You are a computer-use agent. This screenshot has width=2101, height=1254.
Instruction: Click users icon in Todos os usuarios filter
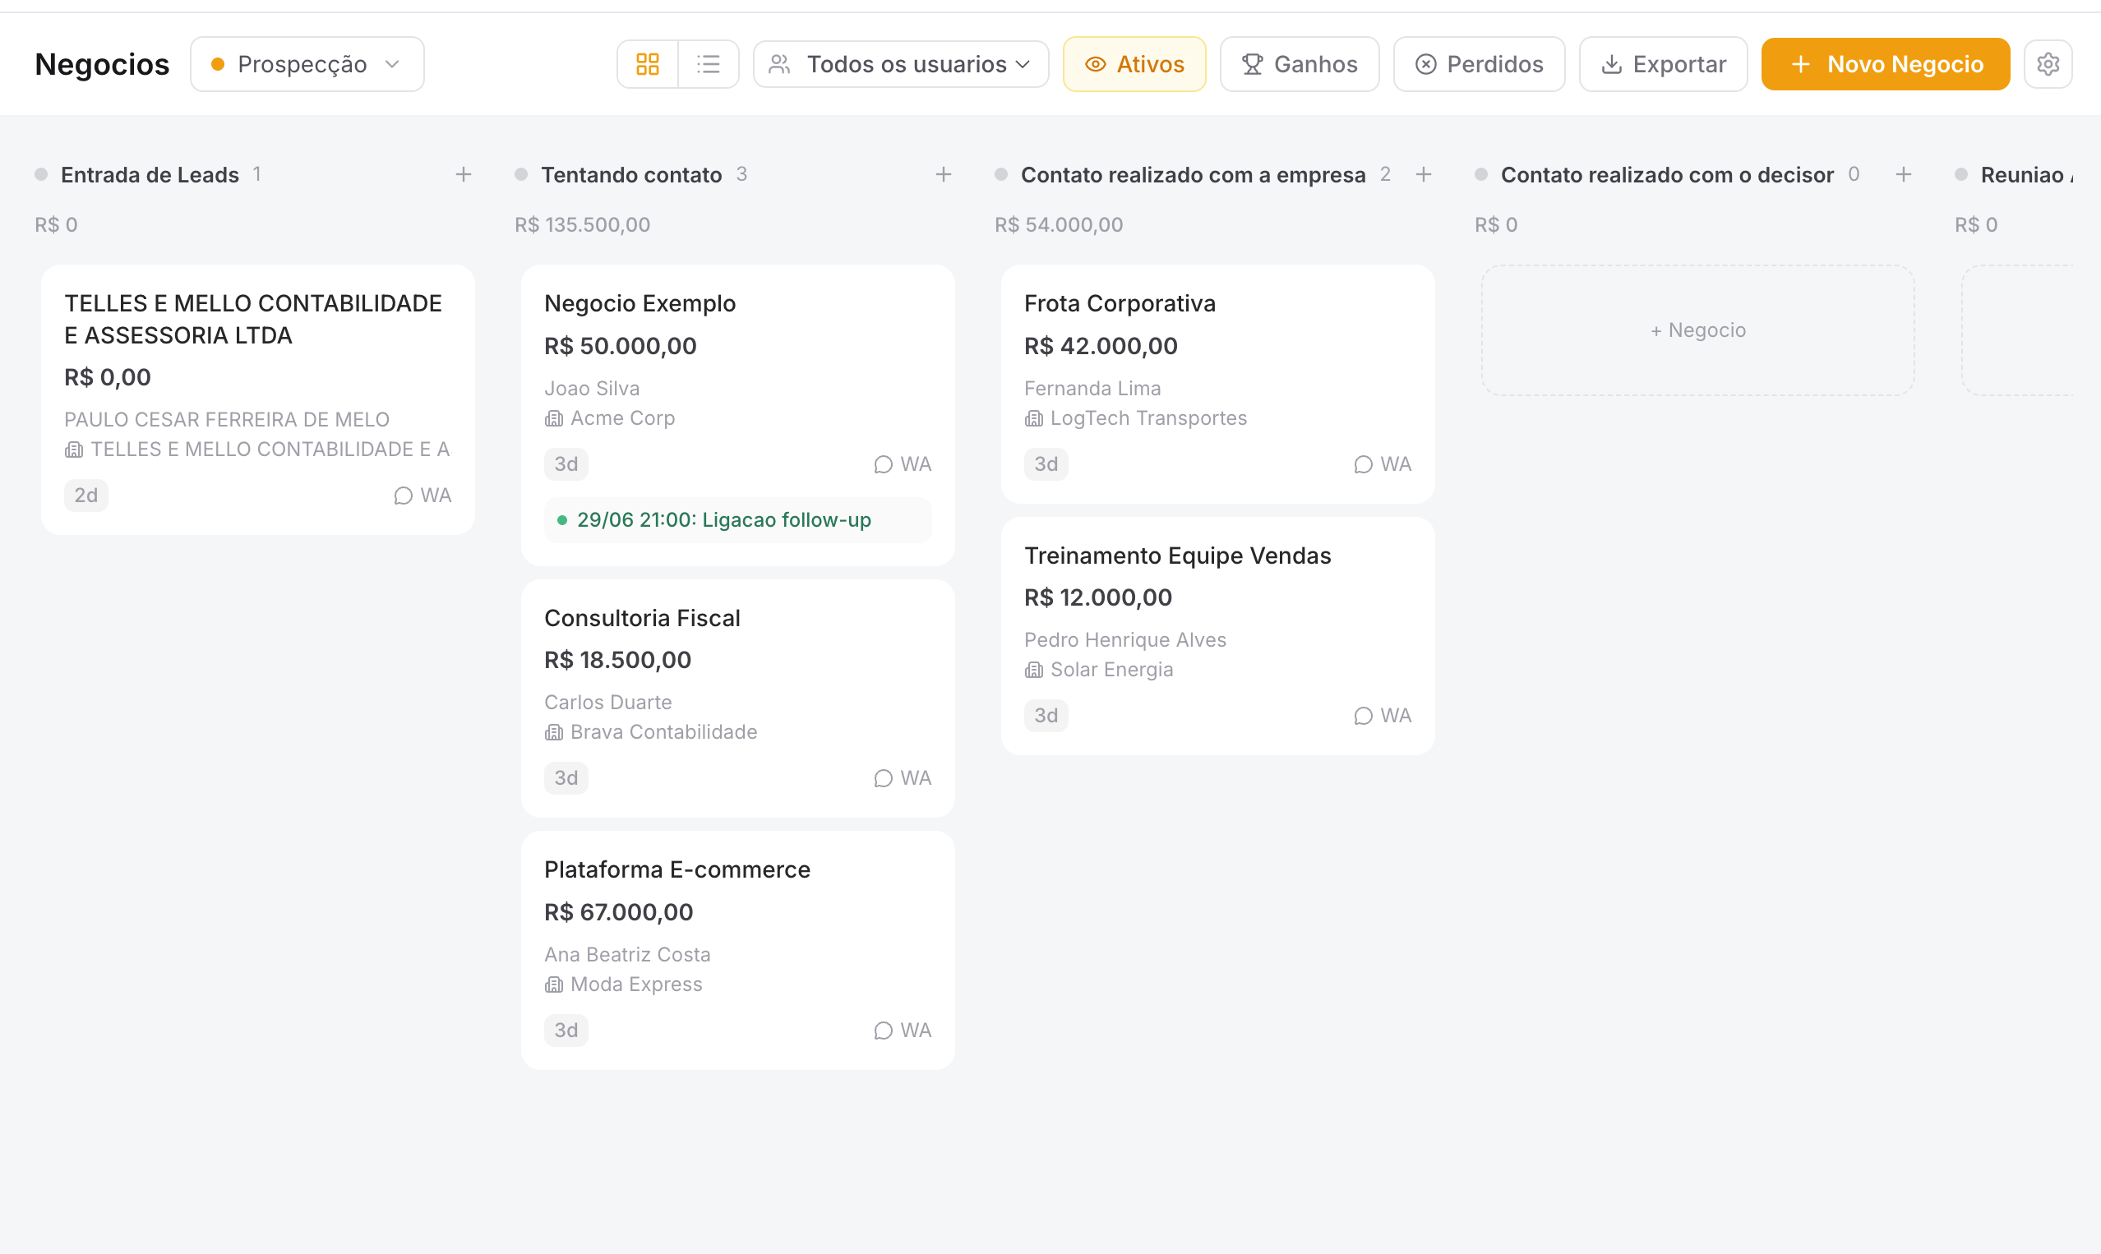pyautogui.click(x=779, y=64)
